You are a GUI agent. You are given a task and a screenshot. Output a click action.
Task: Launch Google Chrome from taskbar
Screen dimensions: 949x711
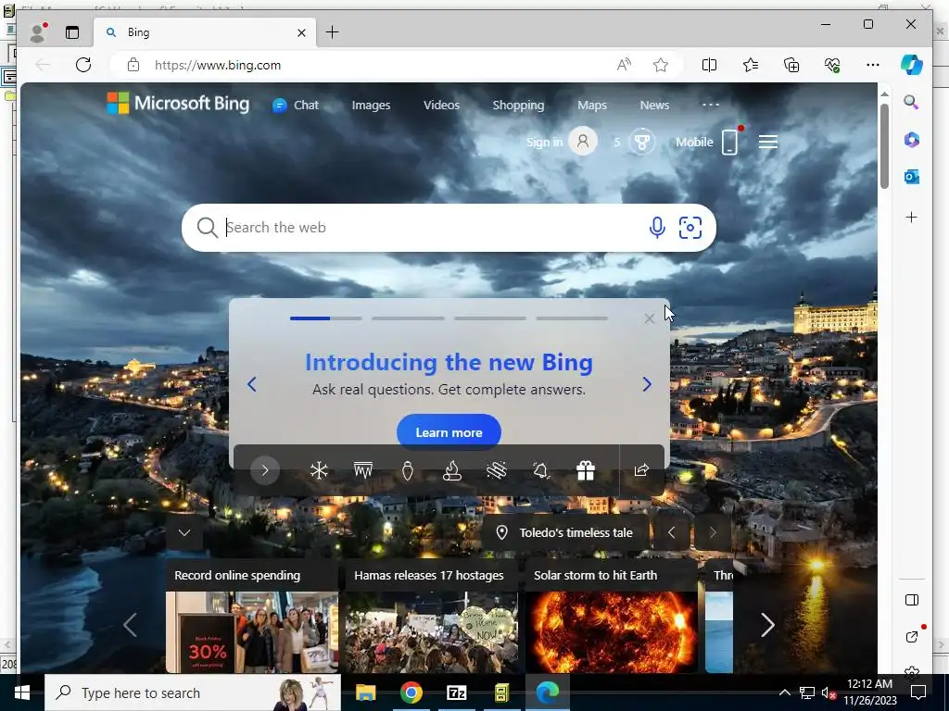point(411,692)
